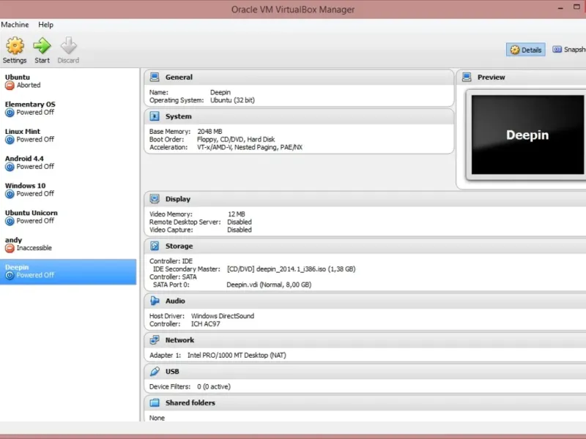This screenshot has height=439, width=586.
Task: Click the deepin_2014.1_i386.iso disc entry
Action: click(291, 269)
